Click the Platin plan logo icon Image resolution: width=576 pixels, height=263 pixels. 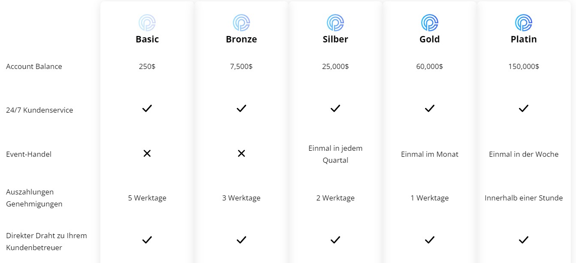(x=523, y=22)
